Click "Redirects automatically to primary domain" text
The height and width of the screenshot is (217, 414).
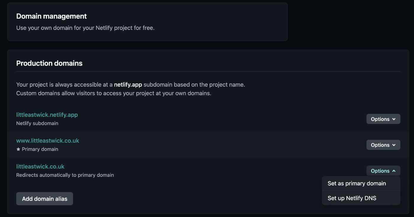[x=65, y=175]
